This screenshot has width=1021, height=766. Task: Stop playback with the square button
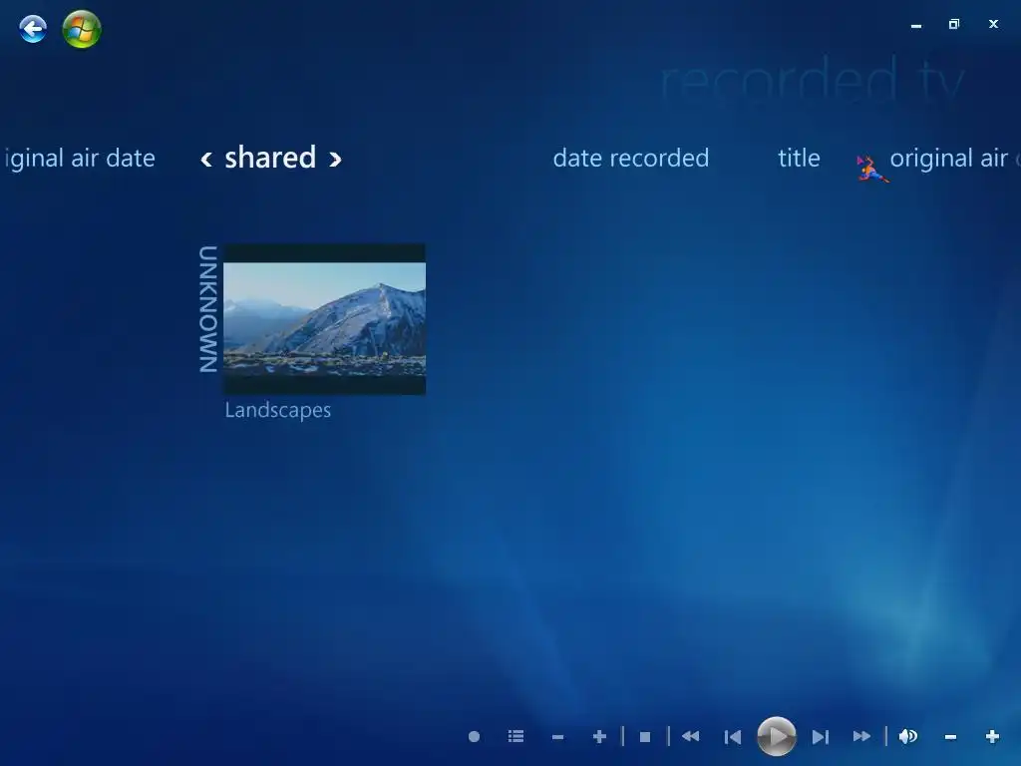click(x=645, y=737)
